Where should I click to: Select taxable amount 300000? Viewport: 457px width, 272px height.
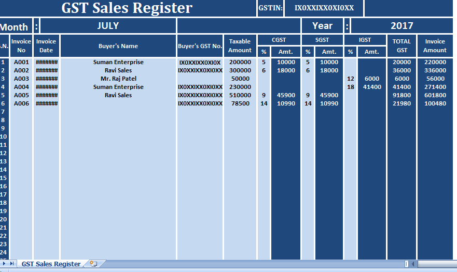pyautogui.click(x=240, y=70)
